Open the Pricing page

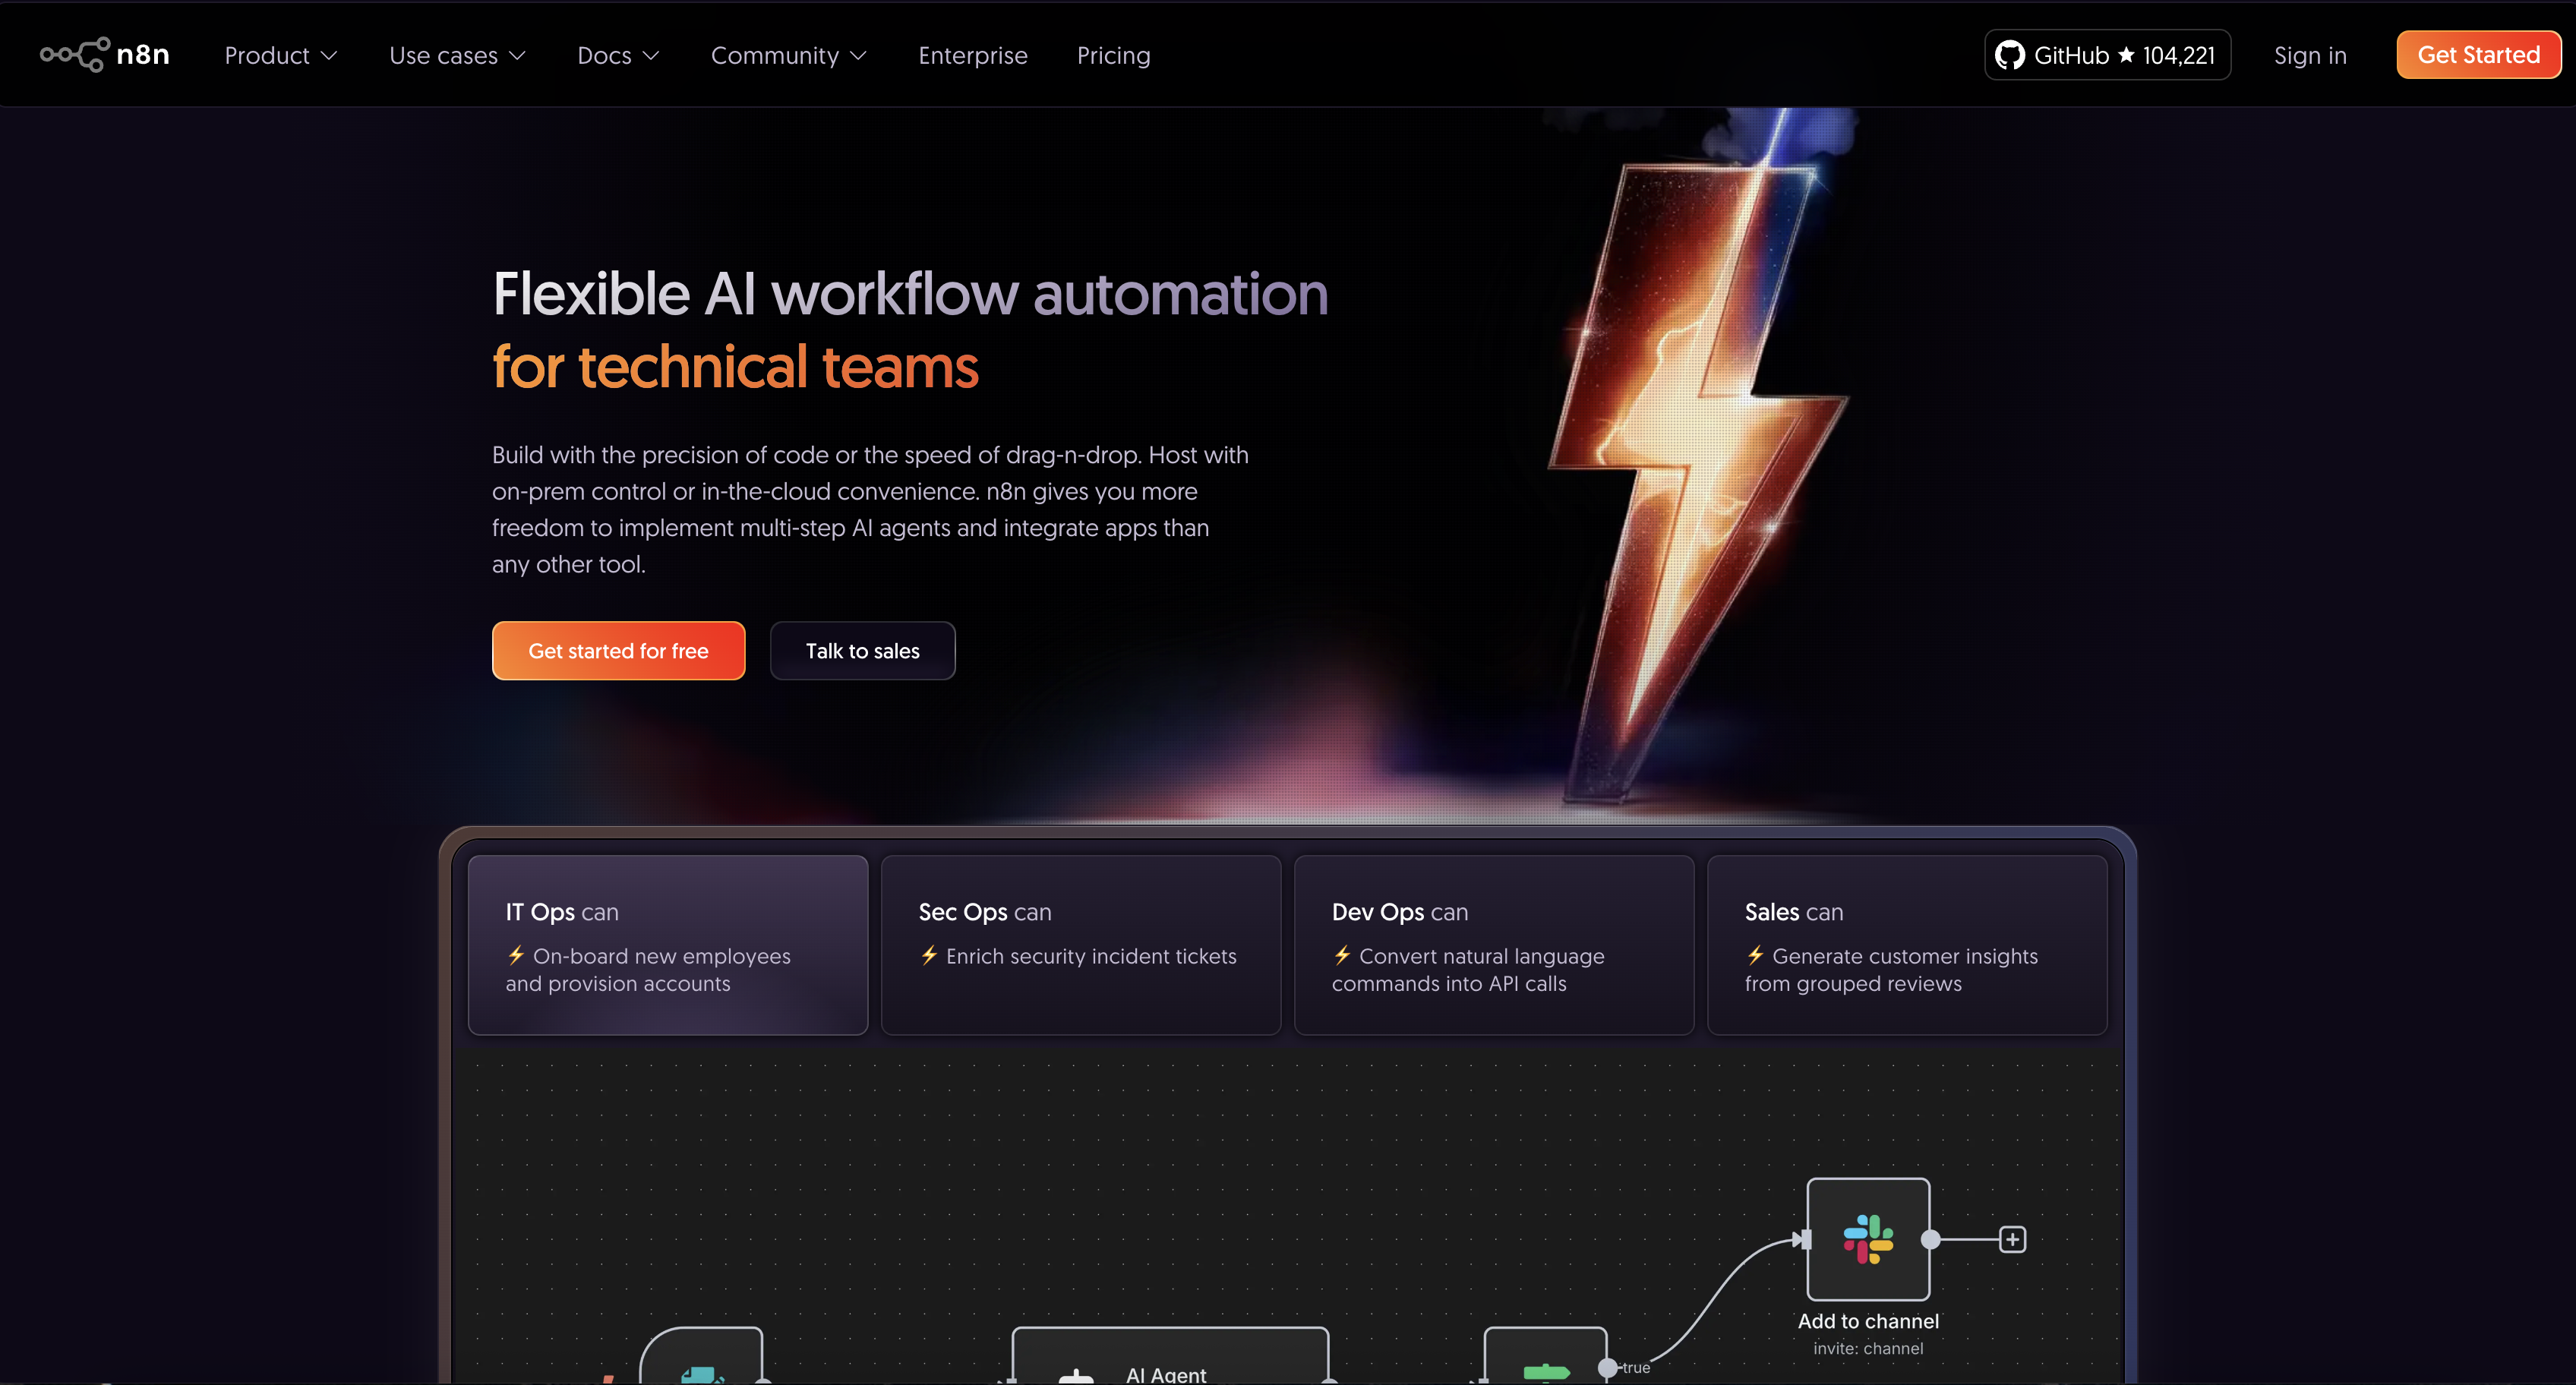[1113, 55]
